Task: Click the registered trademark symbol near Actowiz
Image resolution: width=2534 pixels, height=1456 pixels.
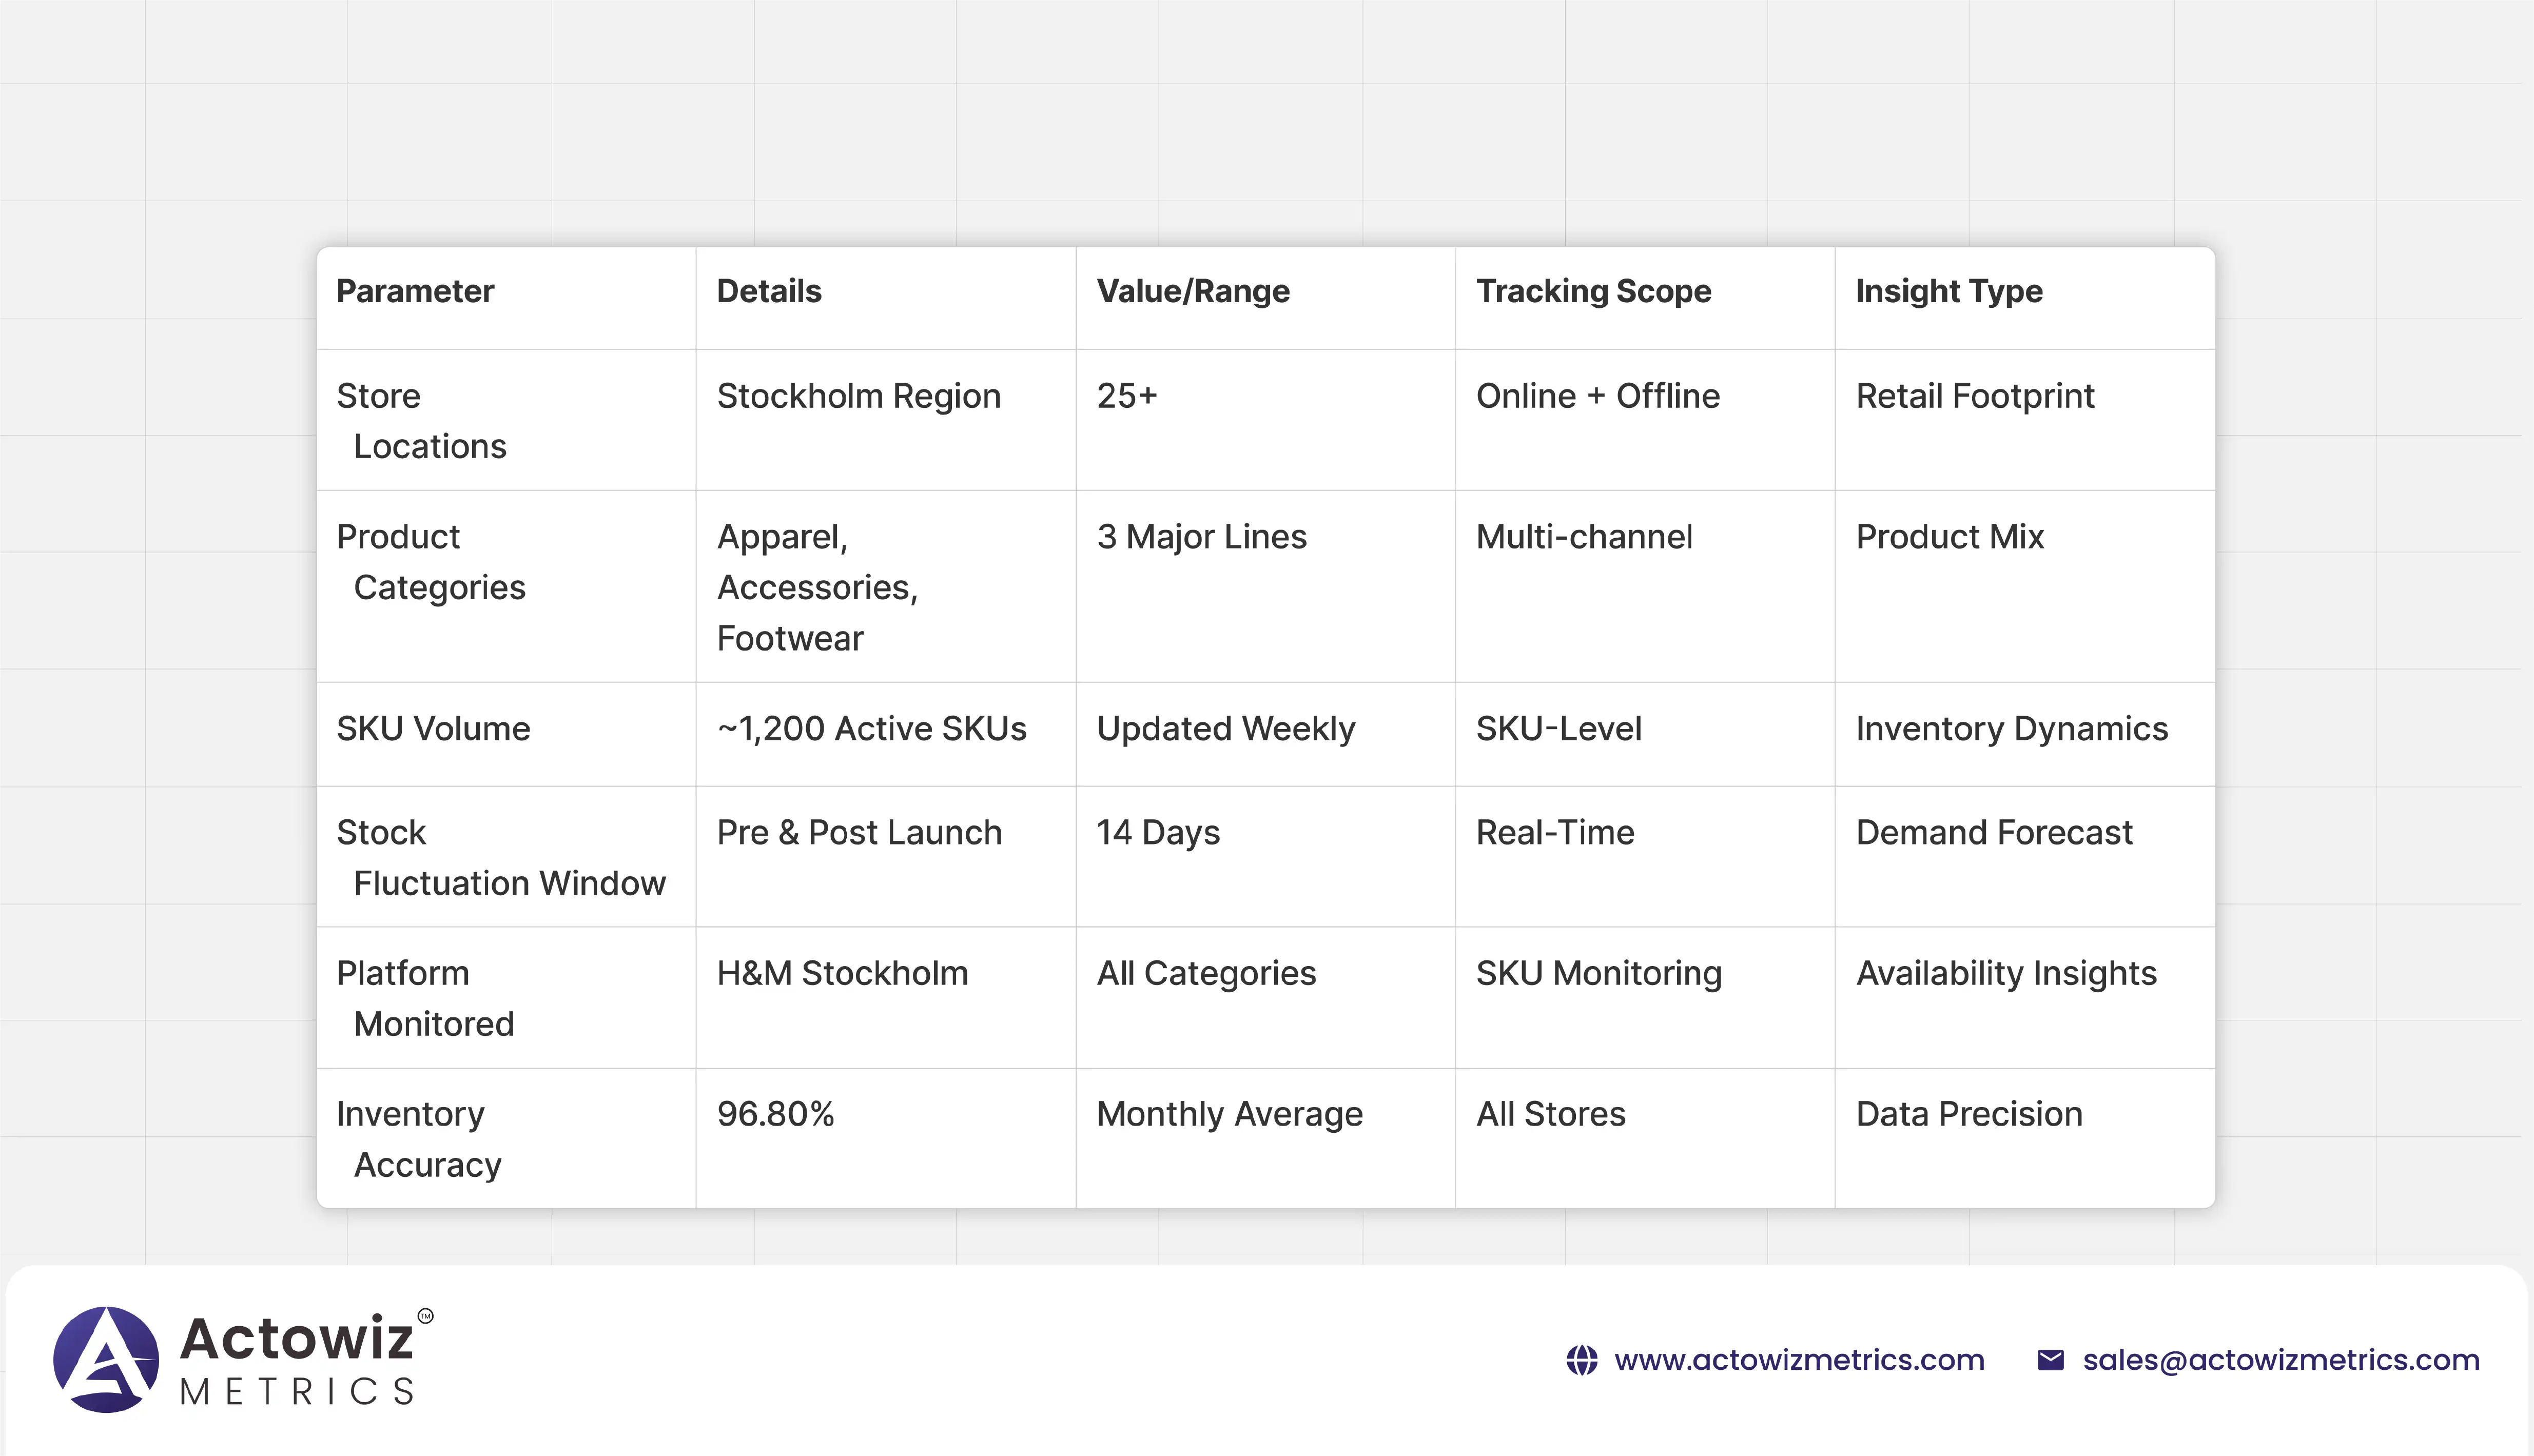Action: click(426, 1316)
